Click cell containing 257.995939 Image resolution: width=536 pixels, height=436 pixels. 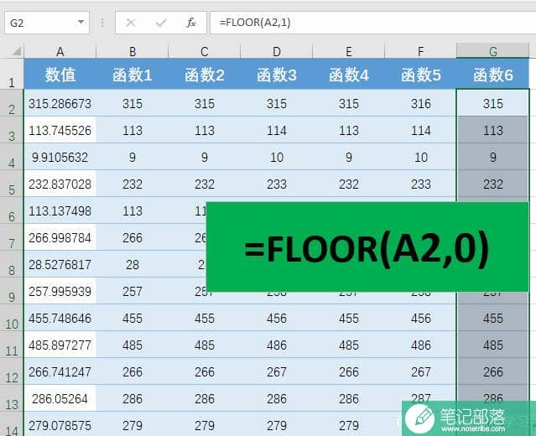point(60,291)
